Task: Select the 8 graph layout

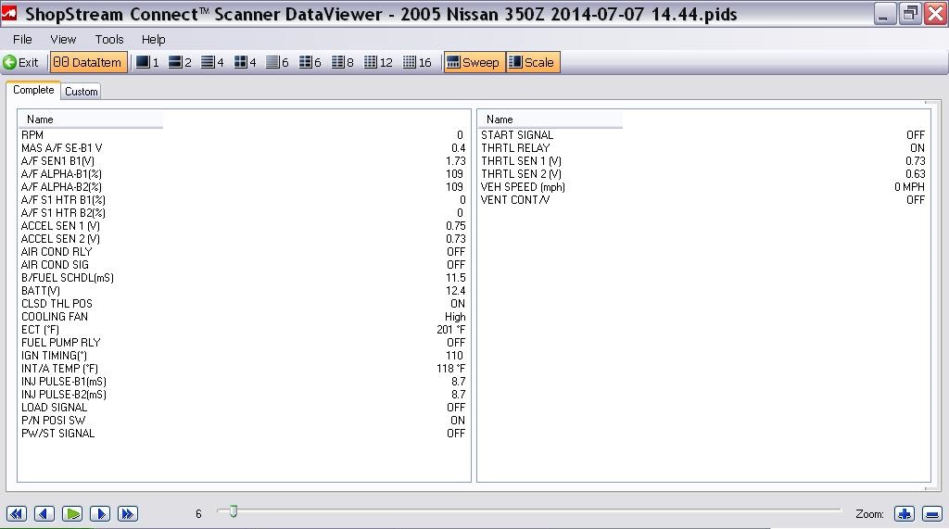Action: click(x=343, y=62)
